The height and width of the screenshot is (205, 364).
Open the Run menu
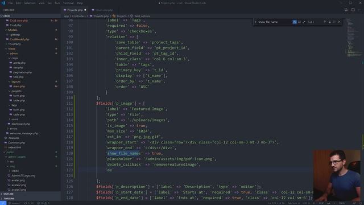[57, 3]
